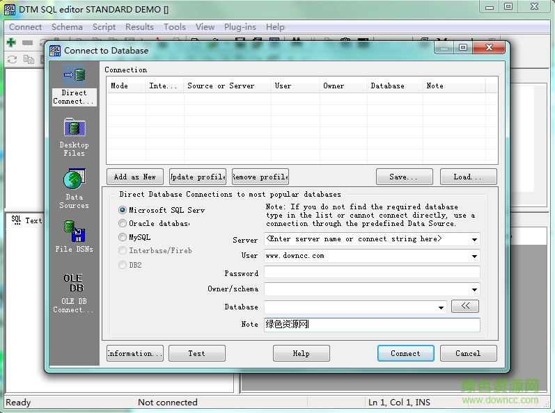Choose the File DSNs connection option
This screenshot has height=413, width=555.
(x=75, y=236)
